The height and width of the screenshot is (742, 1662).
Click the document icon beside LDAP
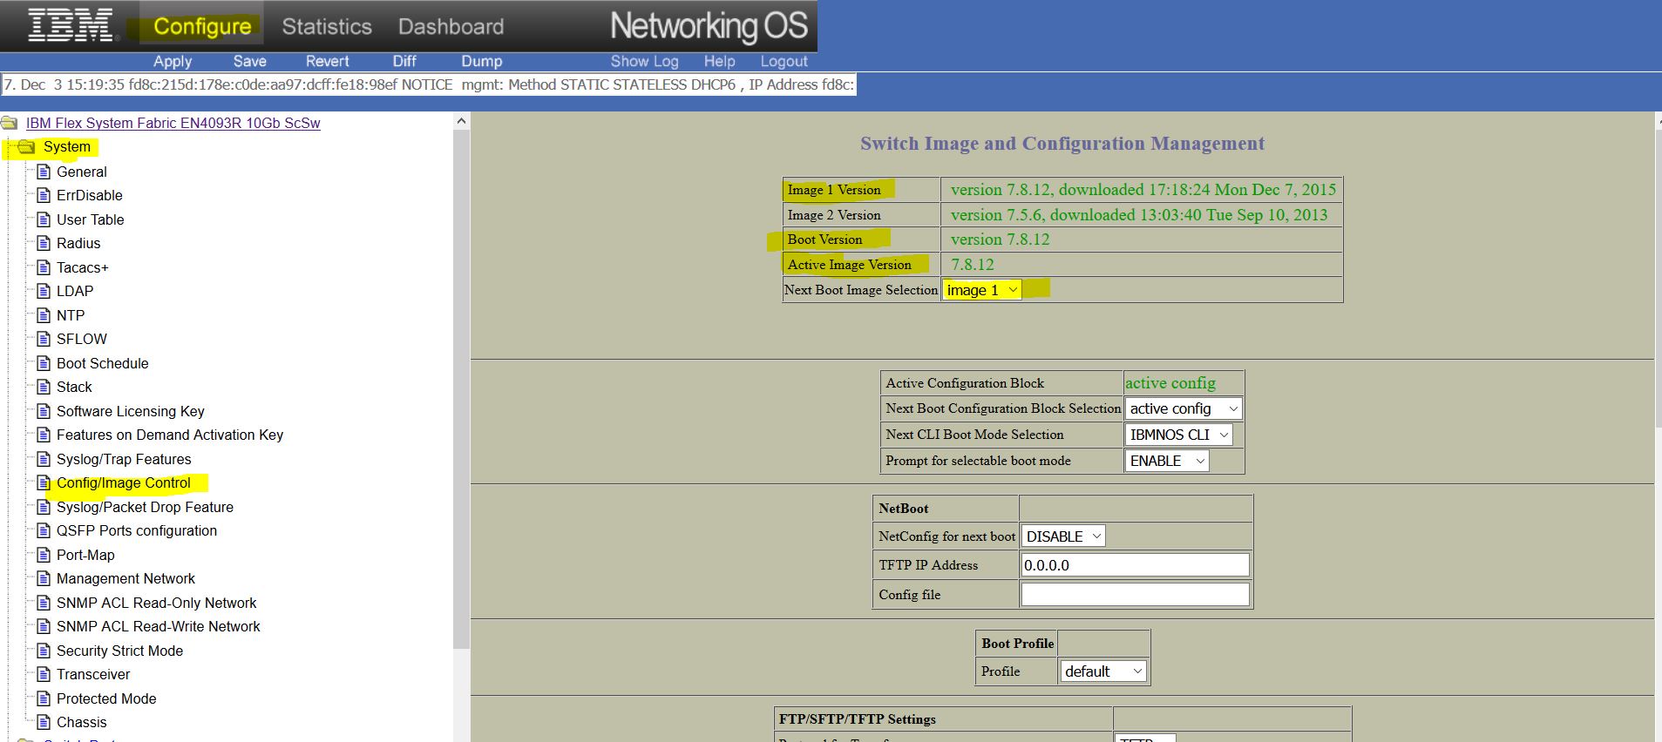tap(44, 291)
